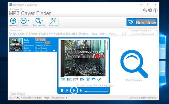Open the settings gears icon

pyautogui.click(x=145, y=10)
